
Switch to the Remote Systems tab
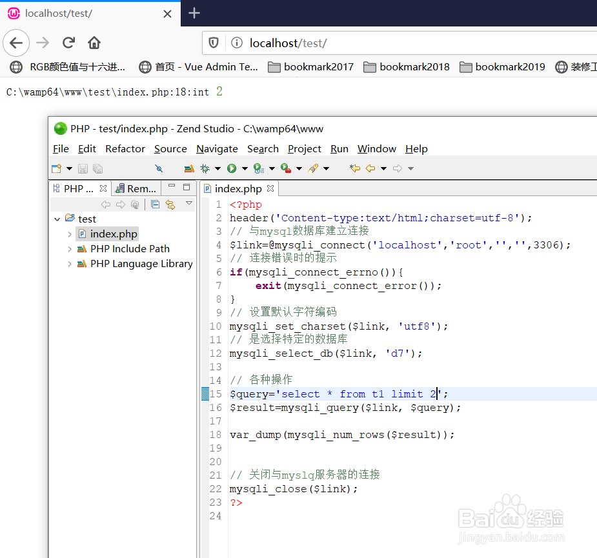[136, 189]
